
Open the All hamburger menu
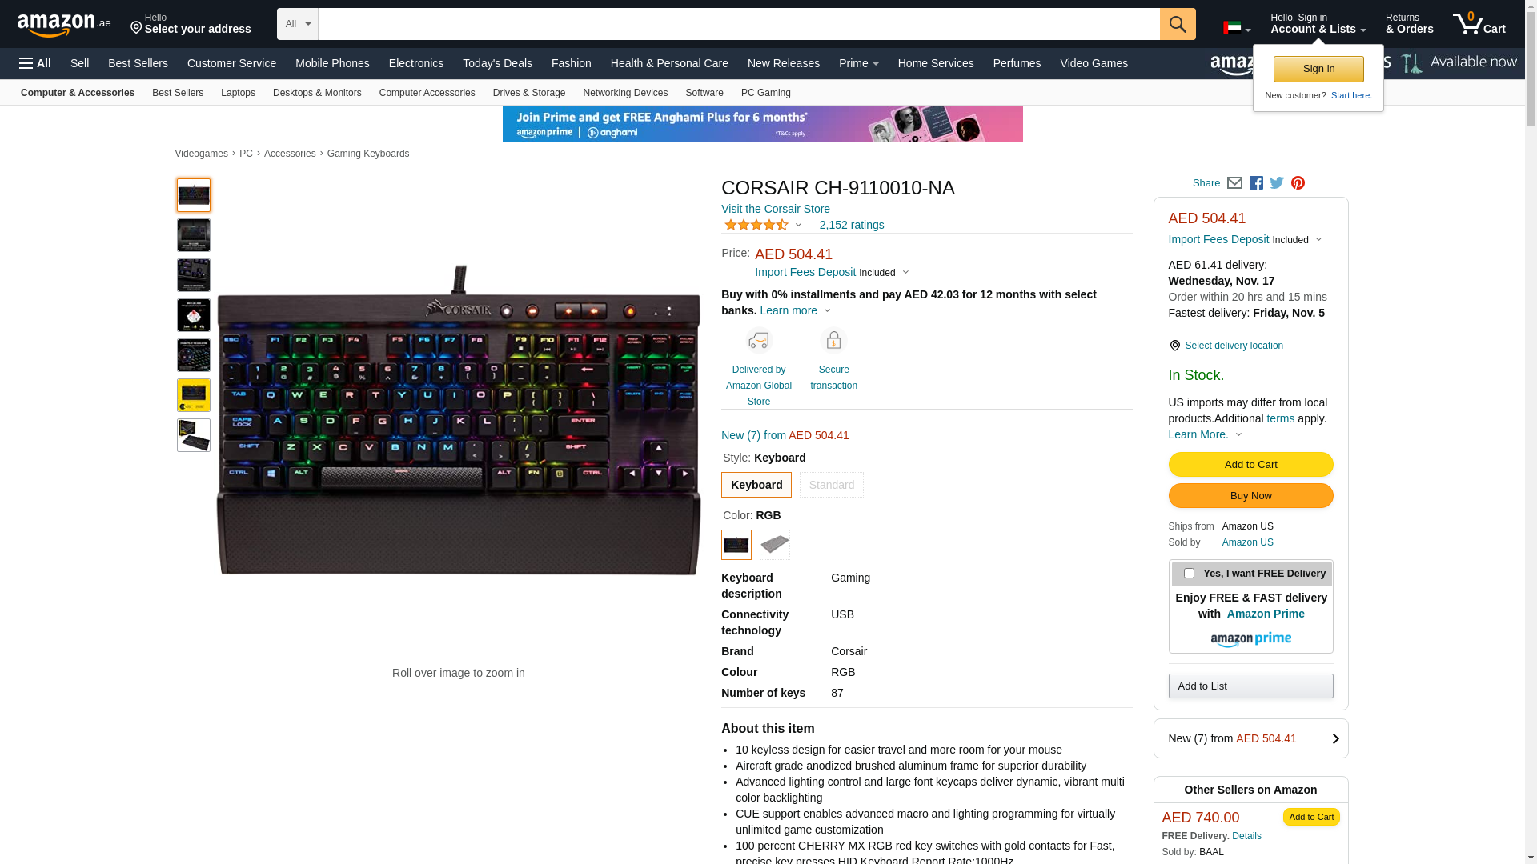pyautogui.click(x=35, y=63)
